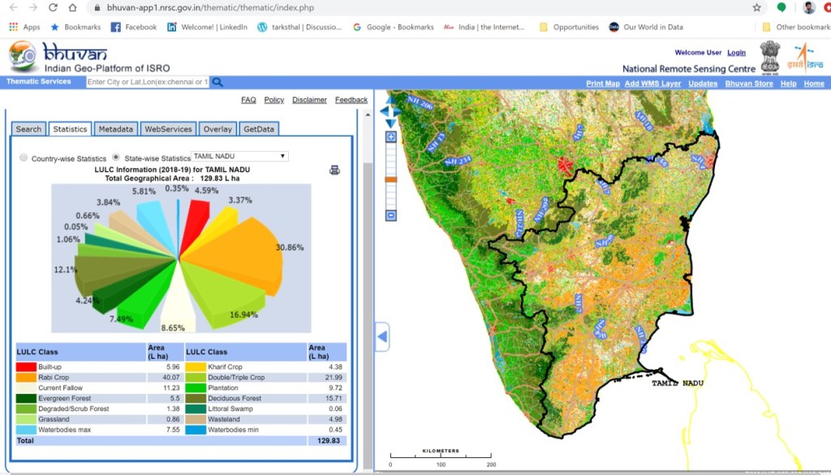Select Country-wise Statistics radio button
Viewport: 831px width, 475px height.
pos(24,158)
